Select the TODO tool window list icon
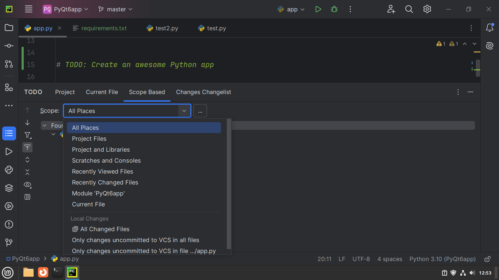This screenshot has width=499, height=280. click(x=9, y=133)
